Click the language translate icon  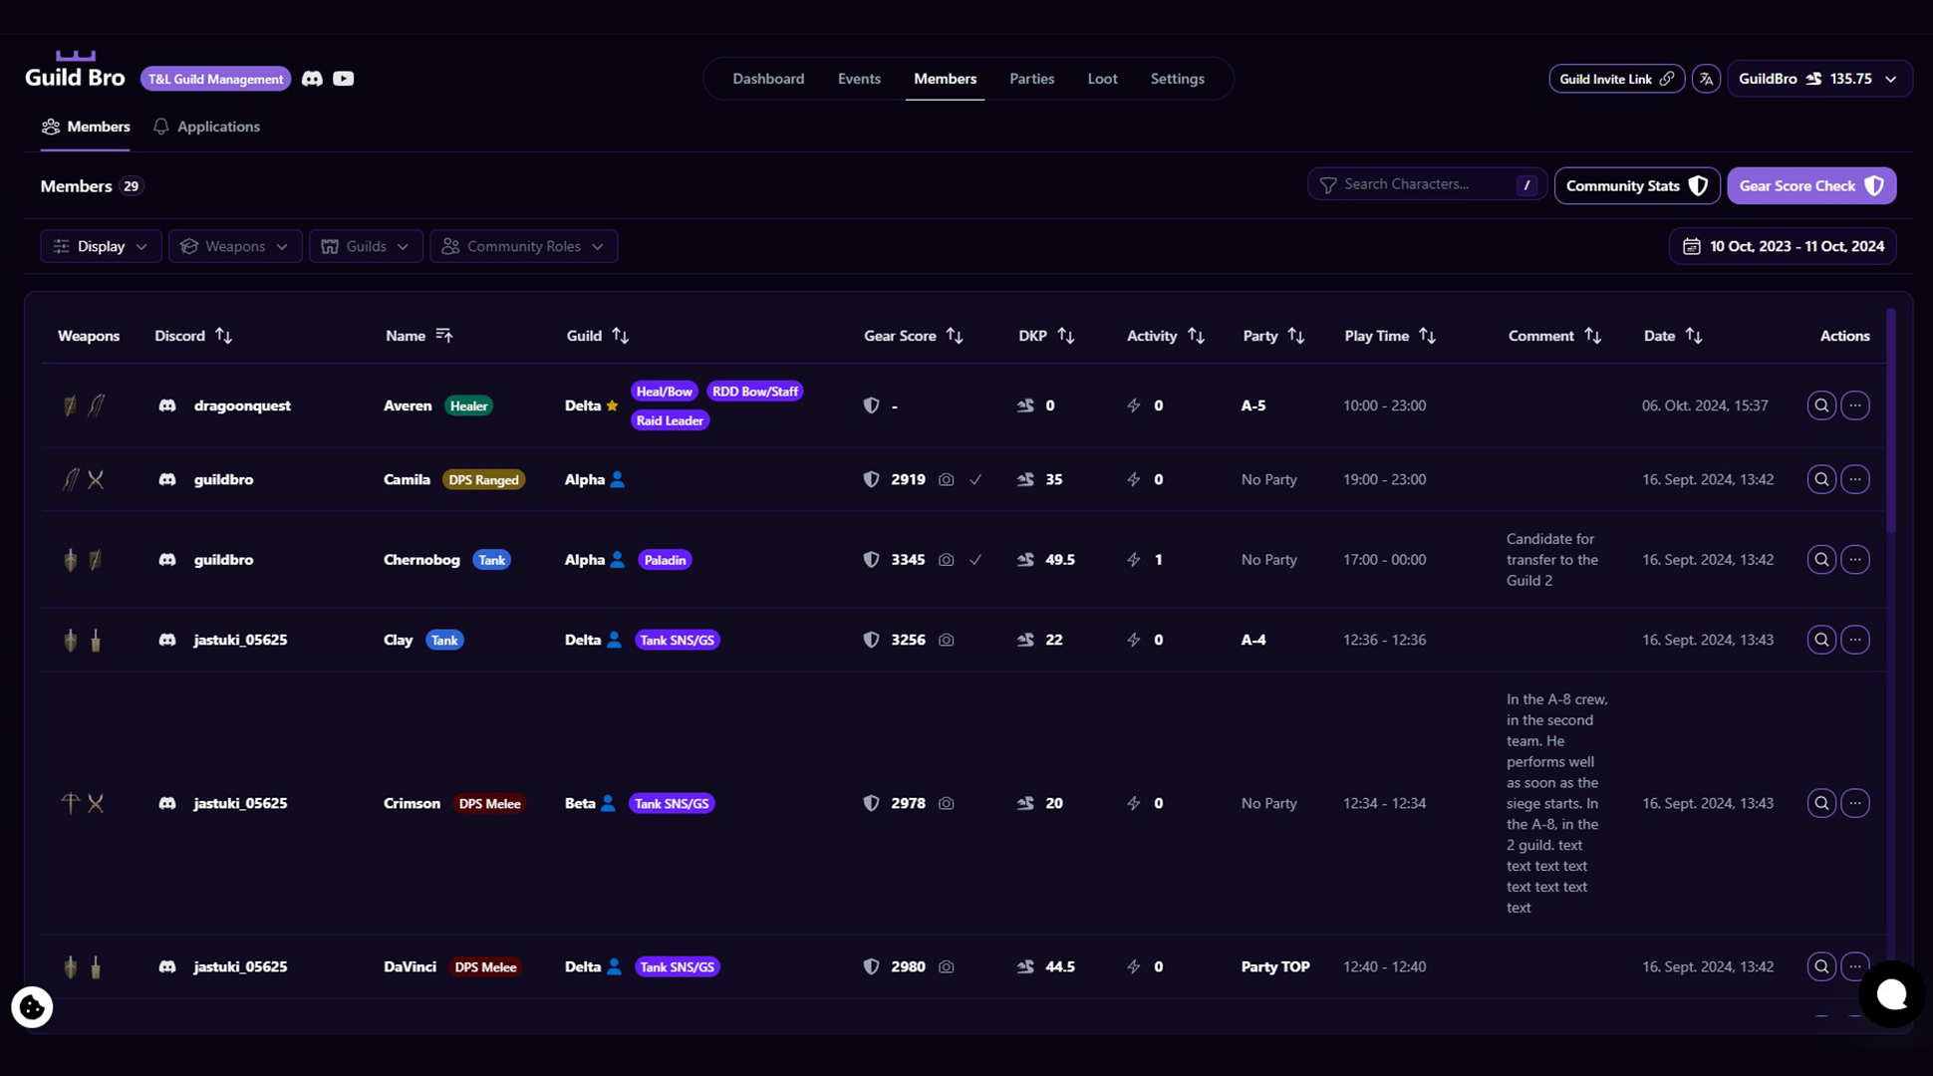point(1706,79)
